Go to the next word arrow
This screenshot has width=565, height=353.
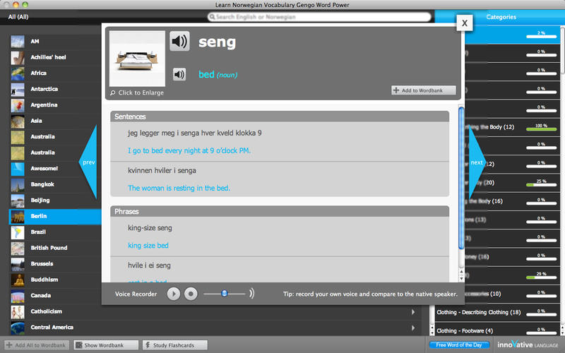pyautogui.click(x=477, y=163)
